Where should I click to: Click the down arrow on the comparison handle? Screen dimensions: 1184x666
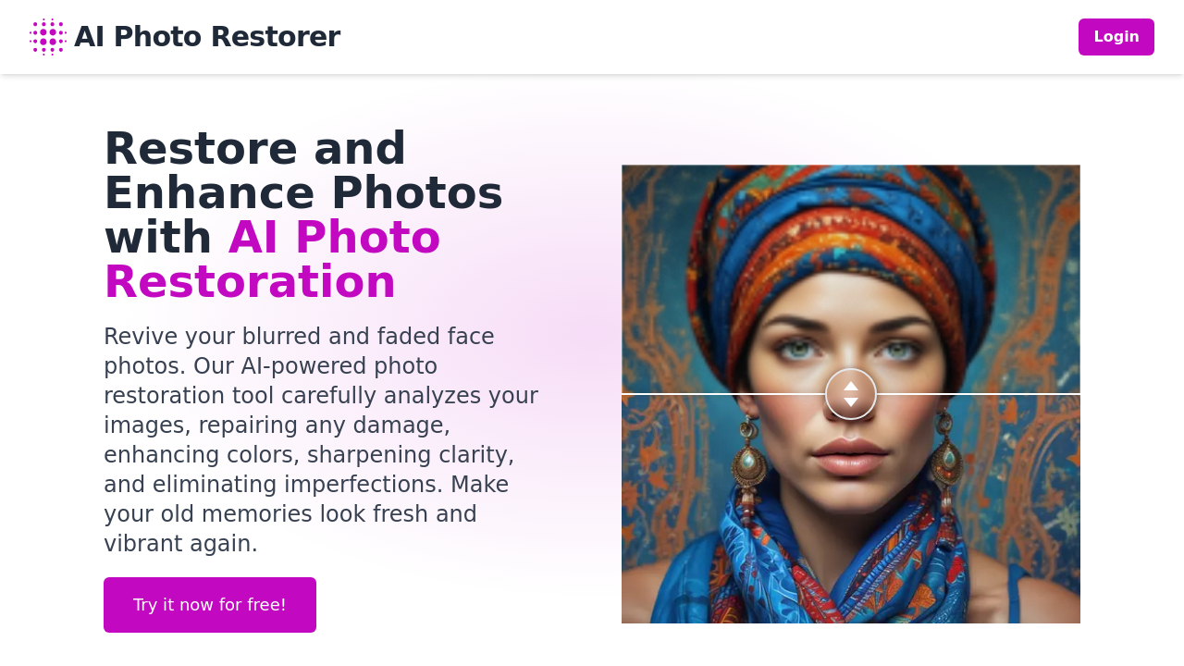coord(850,401)
